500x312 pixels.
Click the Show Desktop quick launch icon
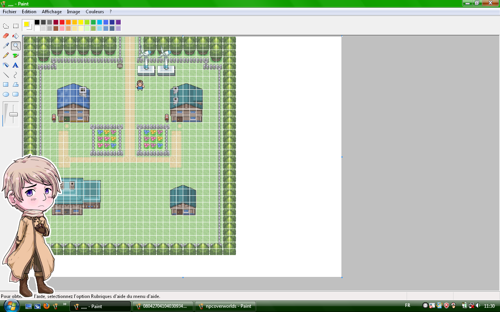coord(29,306)
